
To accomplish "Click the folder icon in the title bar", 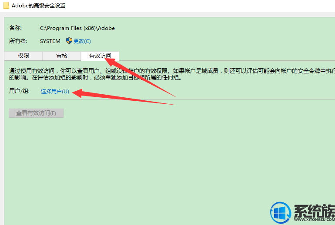I will 6,5.
